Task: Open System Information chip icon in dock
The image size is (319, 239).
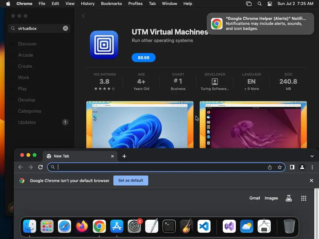Action: (x=264, y=226)
